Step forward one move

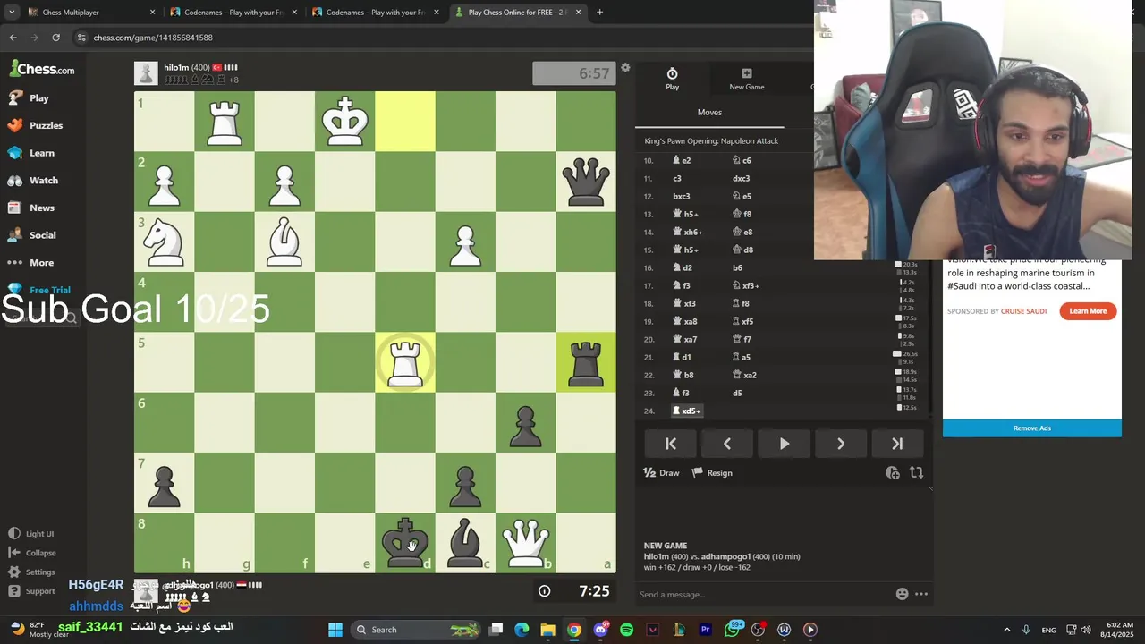point(840,444)
